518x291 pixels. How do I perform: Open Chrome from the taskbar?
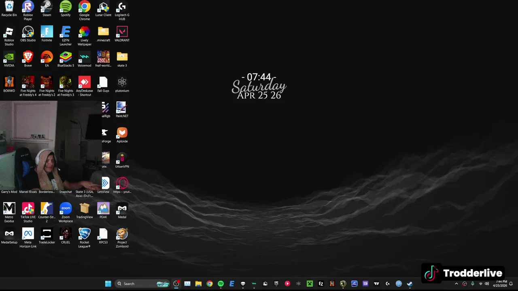210,284
